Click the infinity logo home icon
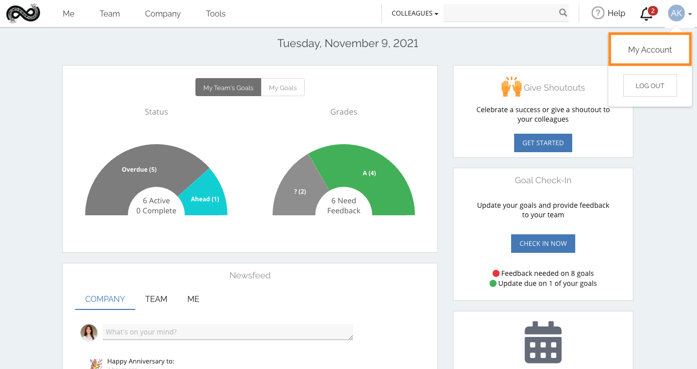697x369 pixels. point(23,14)
